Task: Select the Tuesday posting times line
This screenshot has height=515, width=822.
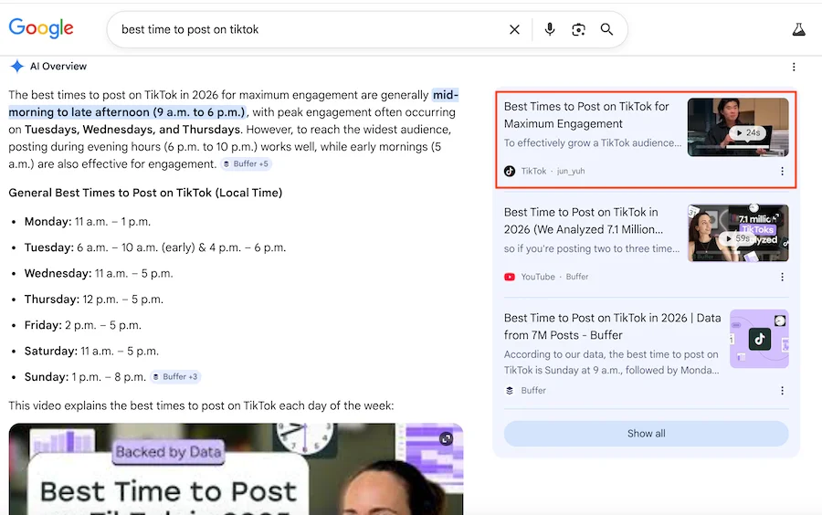Action: pos(155,247)
